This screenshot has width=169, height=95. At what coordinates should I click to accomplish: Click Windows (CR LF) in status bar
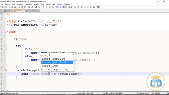(143, 93)
